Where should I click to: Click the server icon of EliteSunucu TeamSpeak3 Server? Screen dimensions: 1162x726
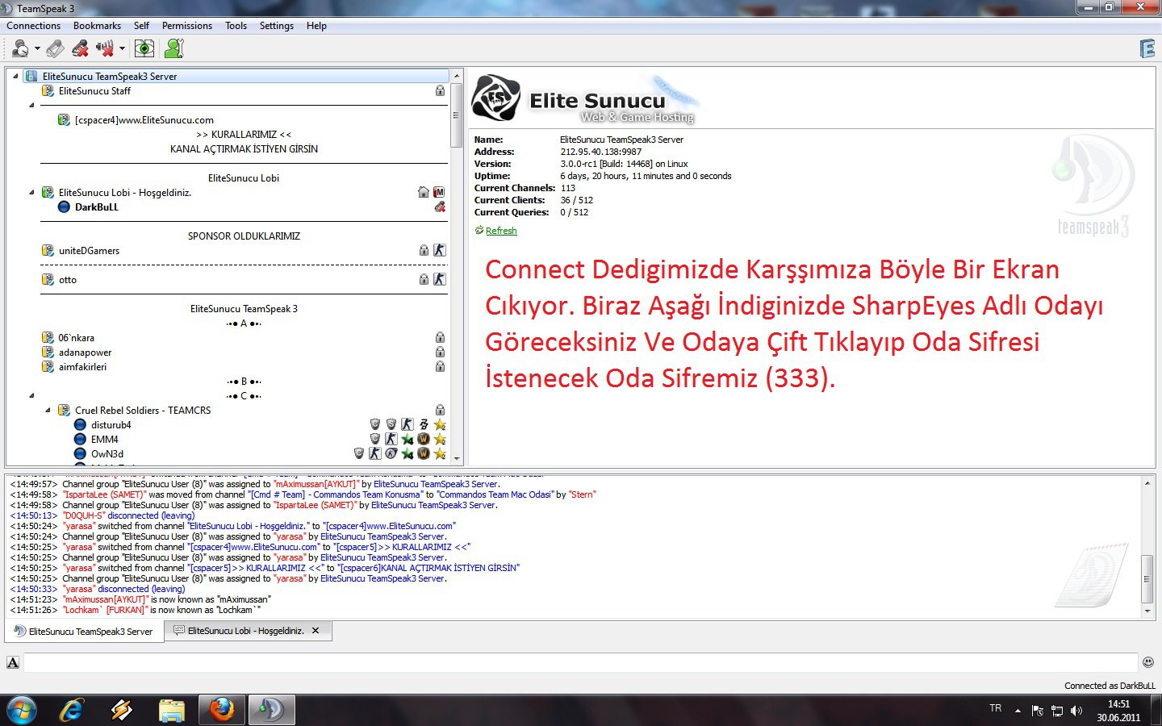click(x=31, y=77)
